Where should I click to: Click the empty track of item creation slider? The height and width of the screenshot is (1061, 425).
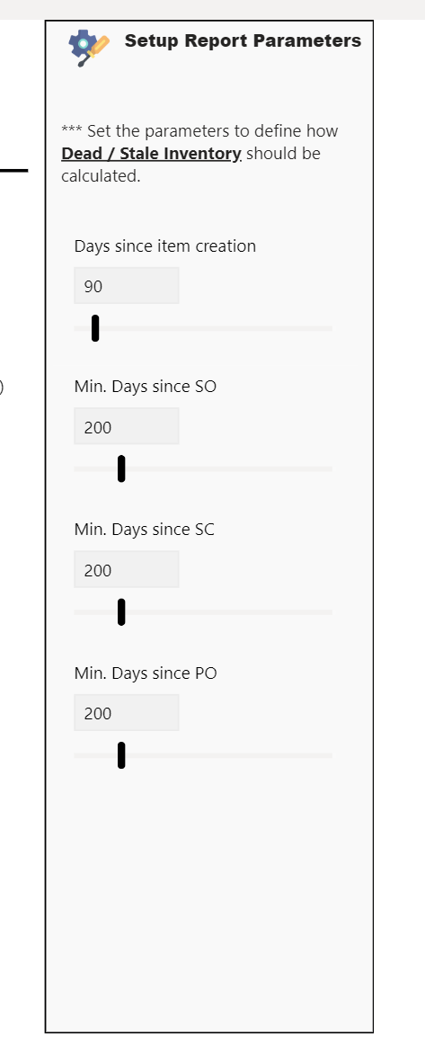[217, 328]
